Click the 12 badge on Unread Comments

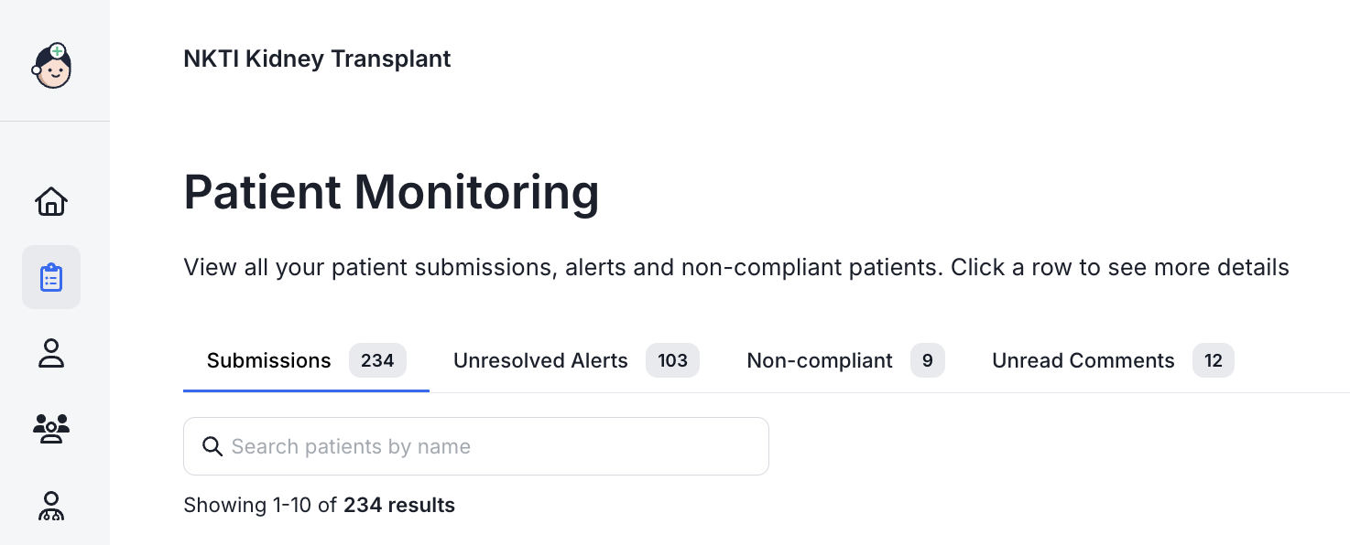(x=1213, y=360)
